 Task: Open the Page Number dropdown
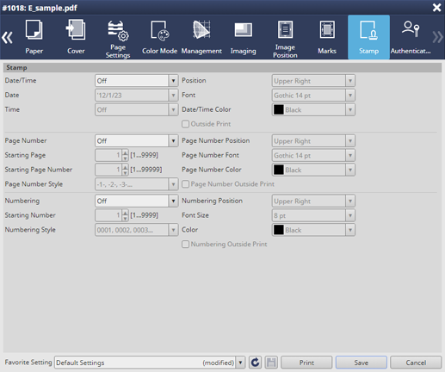[x=137, y=141]
